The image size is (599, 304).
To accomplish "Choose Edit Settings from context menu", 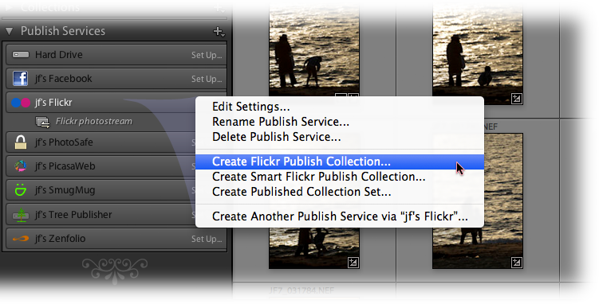I will (339, 107).
